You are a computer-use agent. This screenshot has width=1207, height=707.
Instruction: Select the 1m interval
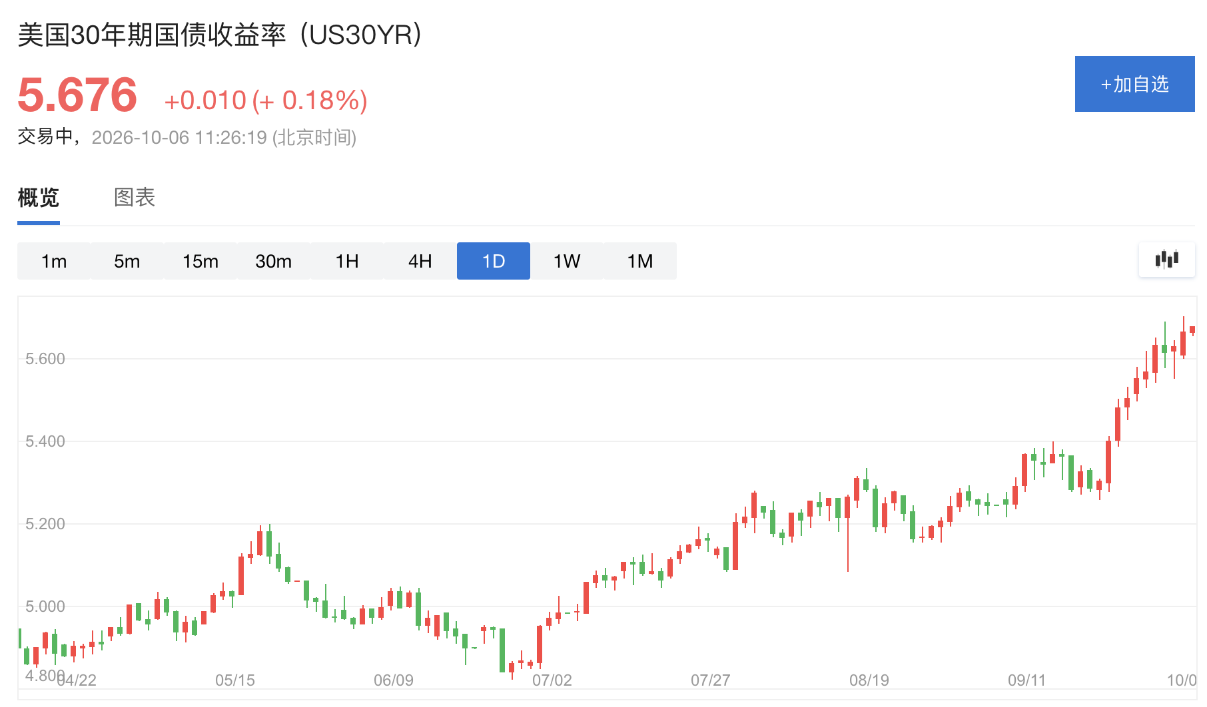pos(54,261)
